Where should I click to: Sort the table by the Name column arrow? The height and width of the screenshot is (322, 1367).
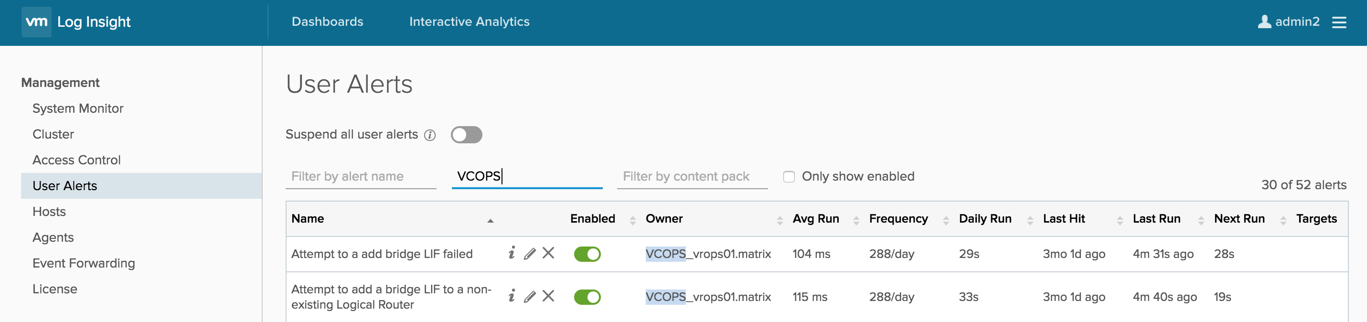point(490,221)
